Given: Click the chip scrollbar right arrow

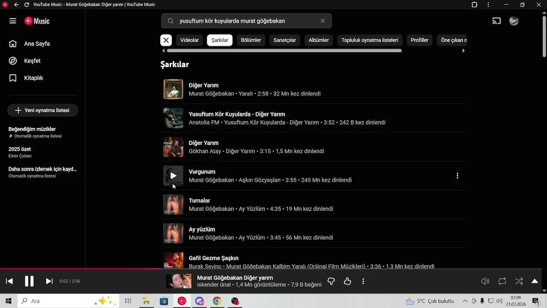Looking at the screenshot, I should point(464,50).
